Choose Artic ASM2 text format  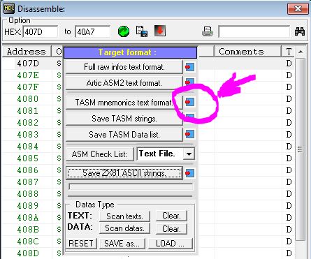[124, 83]
